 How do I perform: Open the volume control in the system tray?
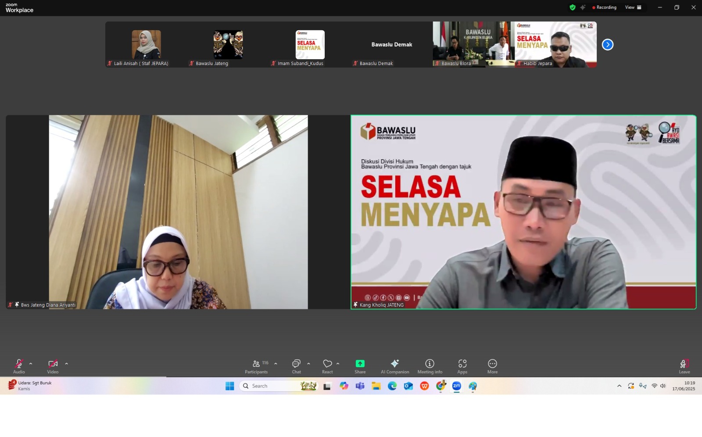tap(663, 386)
